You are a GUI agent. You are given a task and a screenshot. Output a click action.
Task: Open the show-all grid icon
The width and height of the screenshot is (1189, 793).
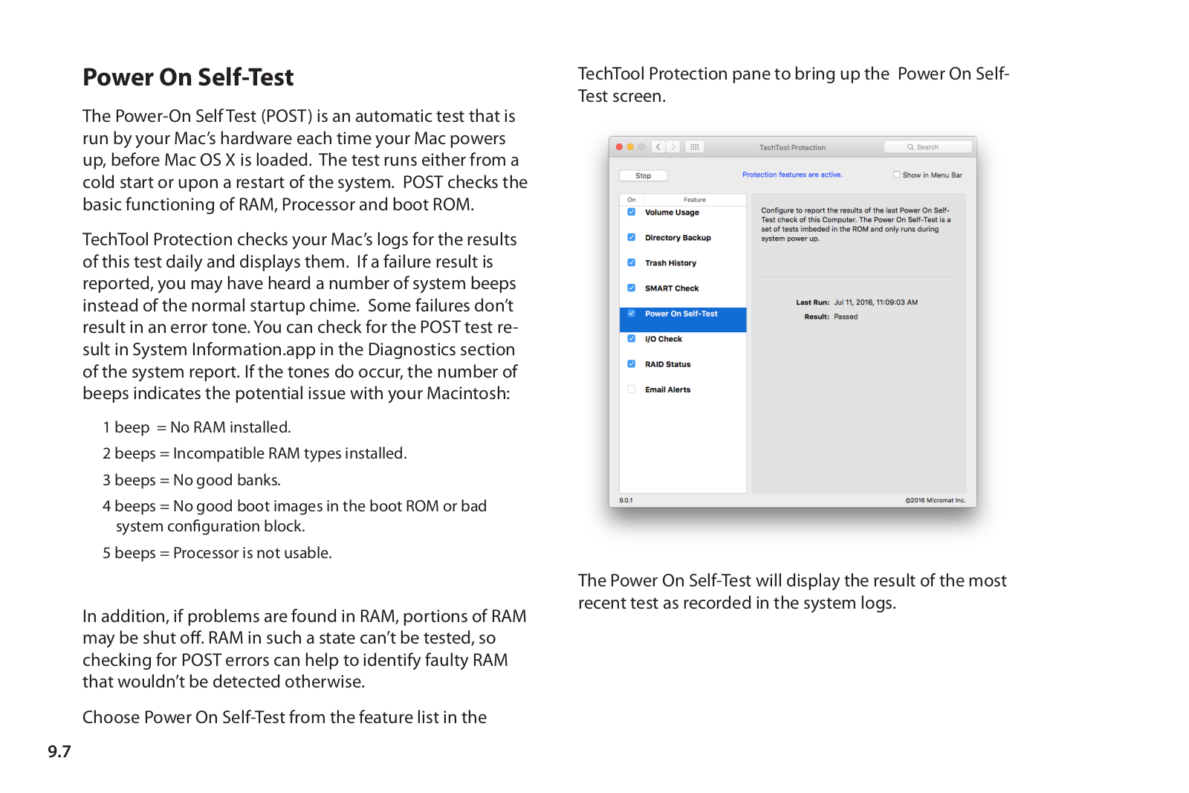coord(694,147)
